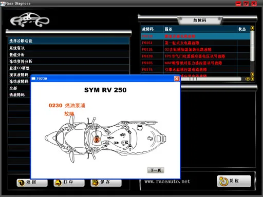263x197 pixels.
Task: Click the 状态 column header
Action: point(242,29)
